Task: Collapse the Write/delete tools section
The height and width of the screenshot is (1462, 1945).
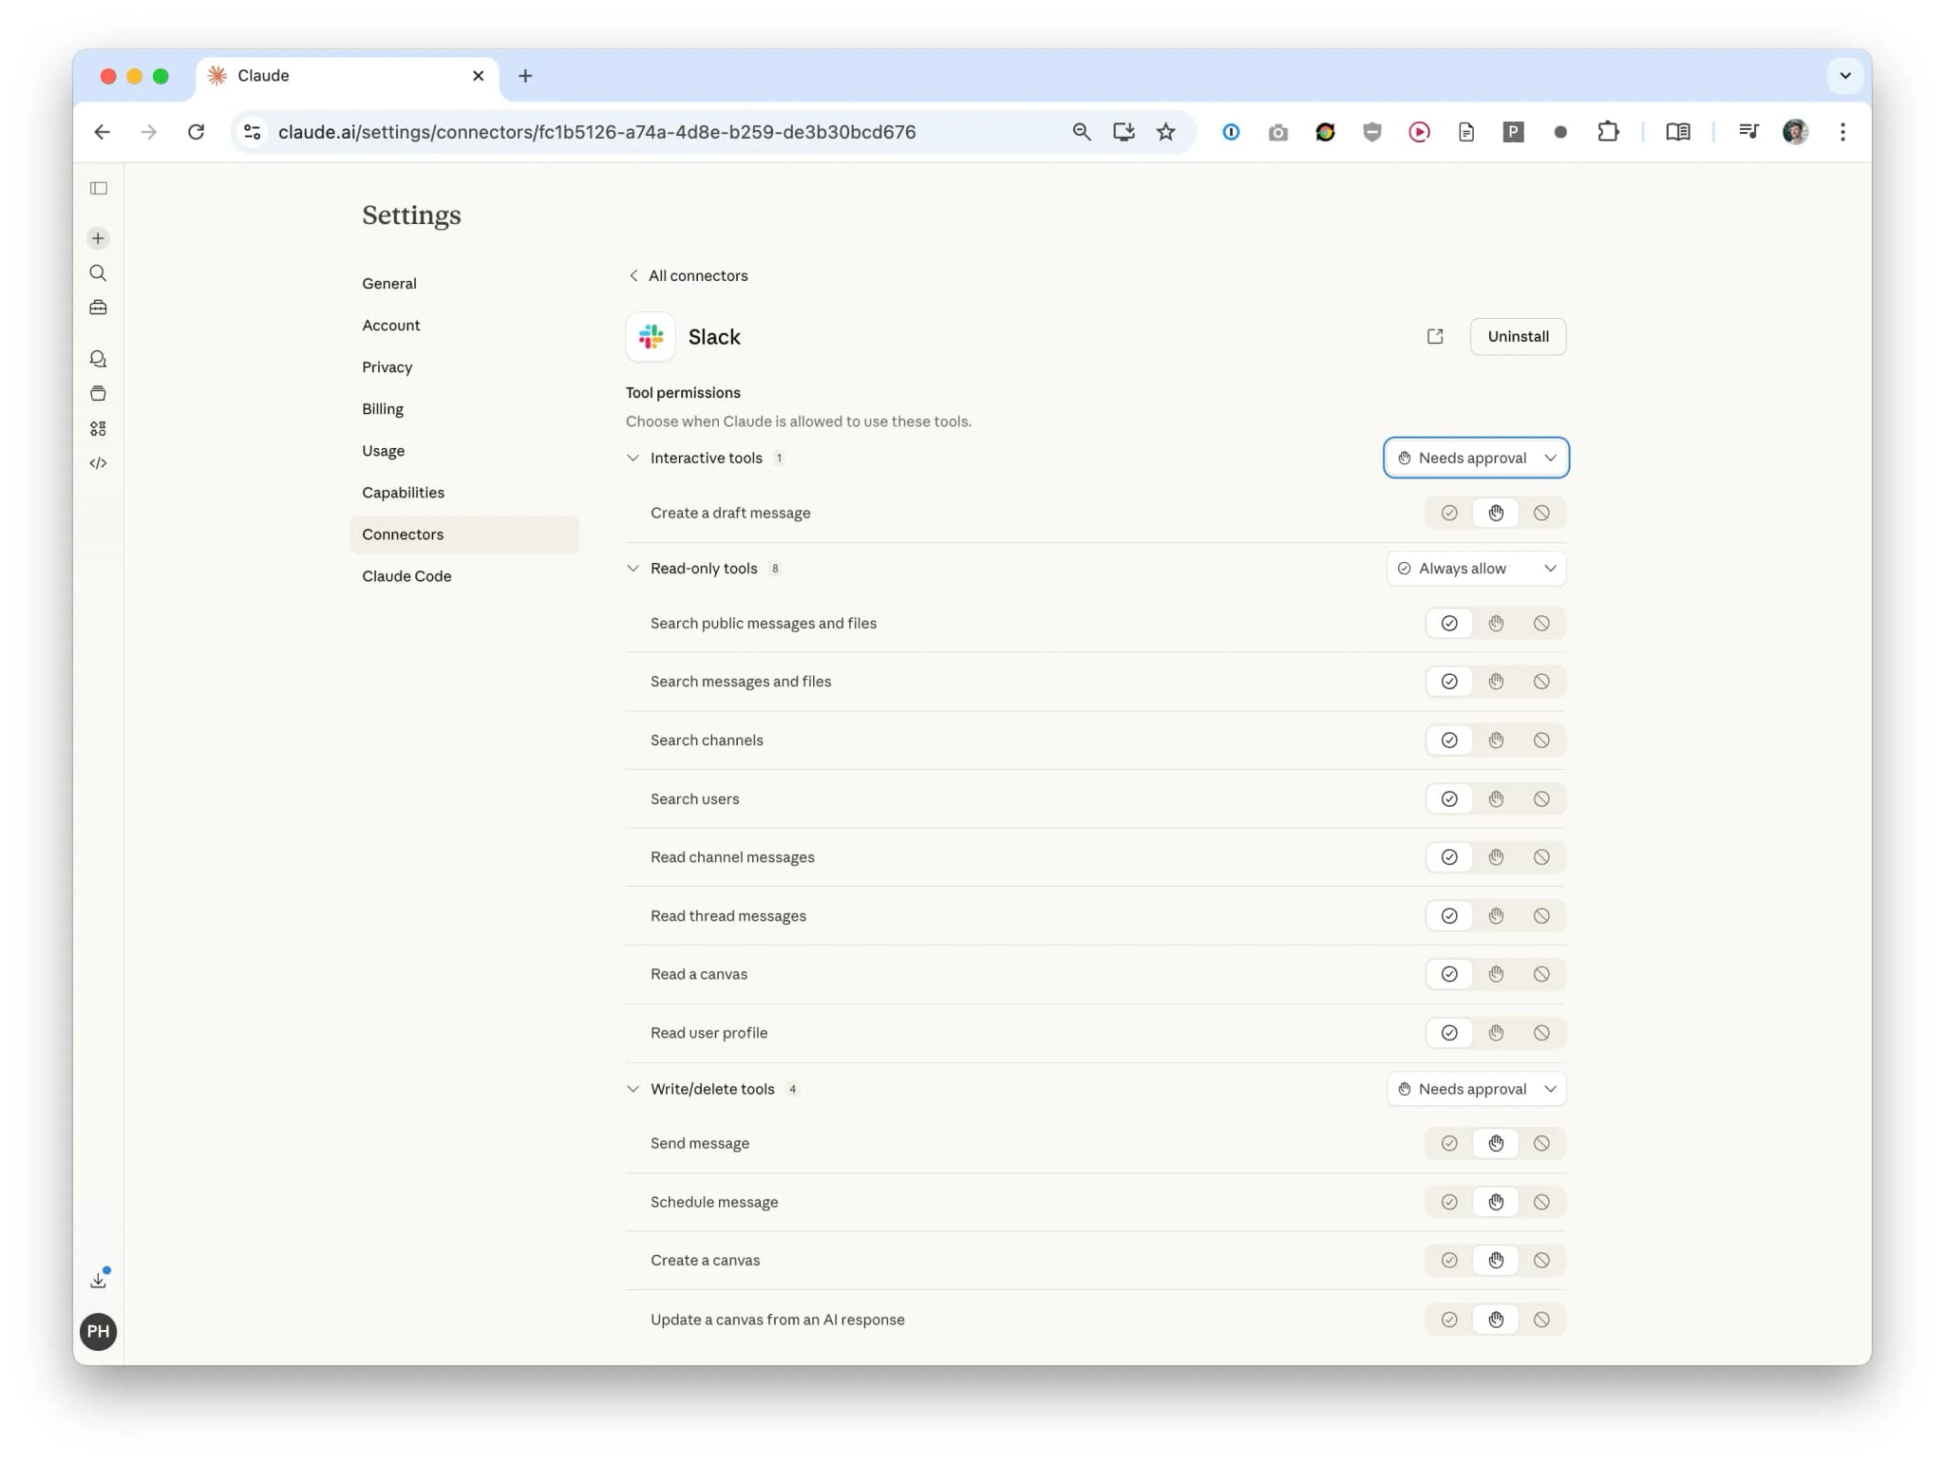Action: pos(633,1089)
